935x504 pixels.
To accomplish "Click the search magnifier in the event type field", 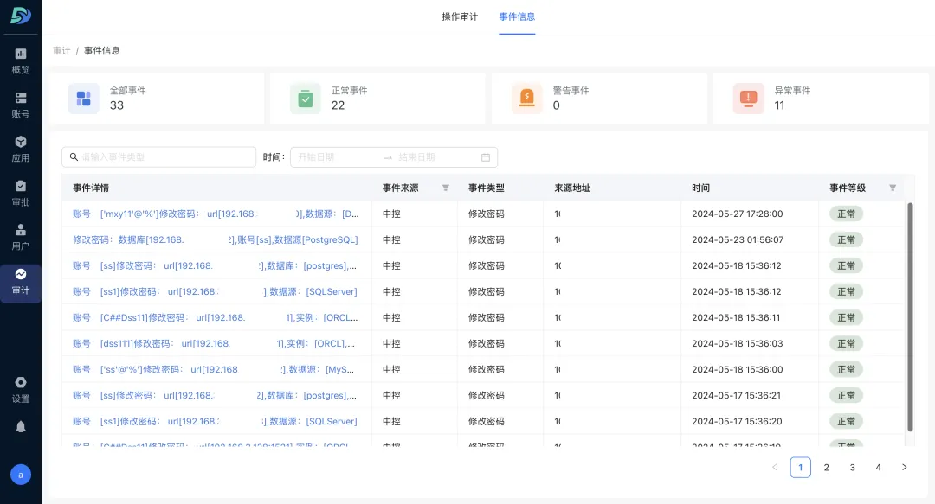I will [x=74, y=156].
